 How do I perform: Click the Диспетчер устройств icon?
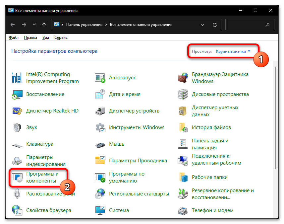[x=100, y=111]
